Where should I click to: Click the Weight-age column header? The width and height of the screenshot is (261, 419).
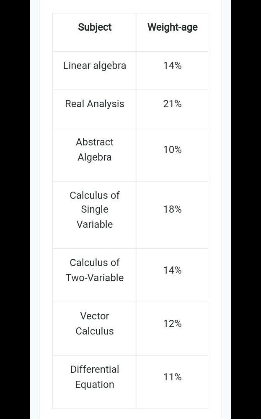(x=172, y=27)
